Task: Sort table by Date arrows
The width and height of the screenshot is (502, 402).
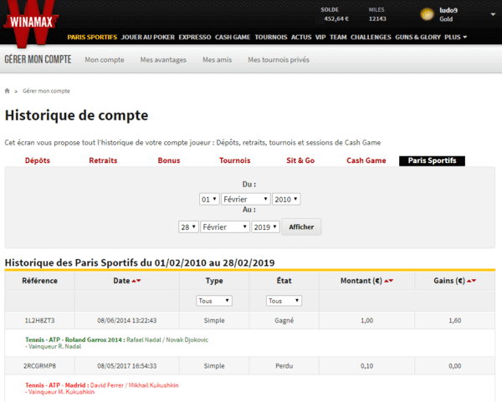Action: 136,281
